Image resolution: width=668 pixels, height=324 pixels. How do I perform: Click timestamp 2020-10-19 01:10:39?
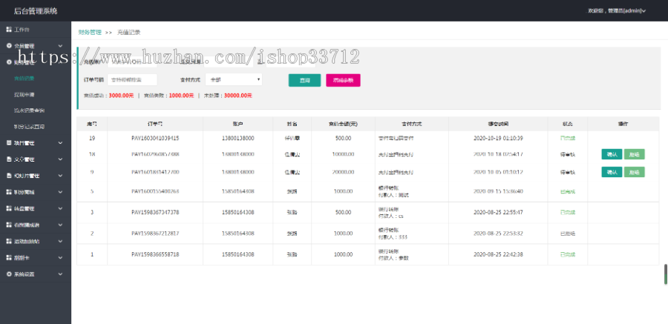(498, 138)
